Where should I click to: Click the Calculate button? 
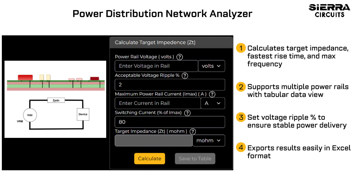(x=150, y=158)
